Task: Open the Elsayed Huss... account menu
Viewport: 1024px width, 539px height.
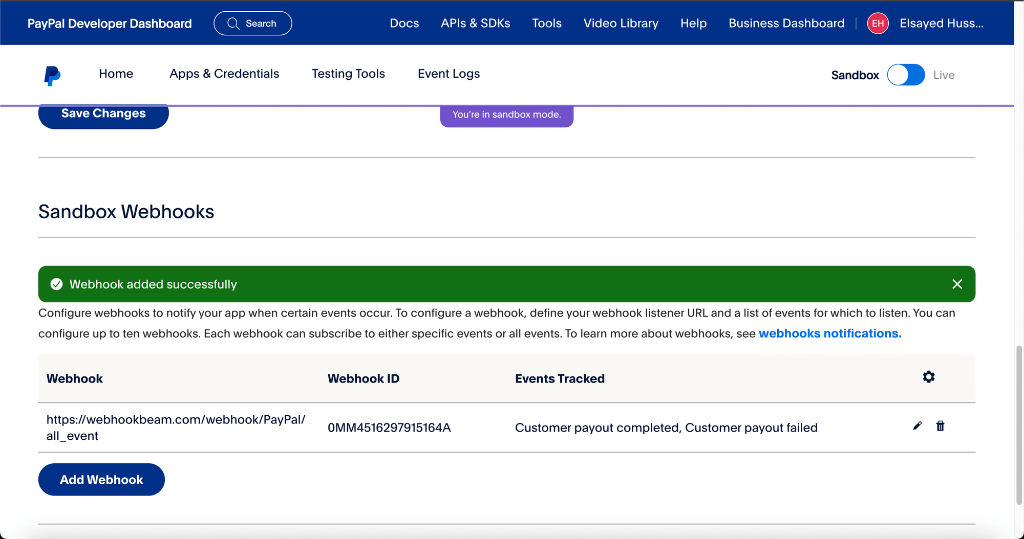Action: (941, 24)
